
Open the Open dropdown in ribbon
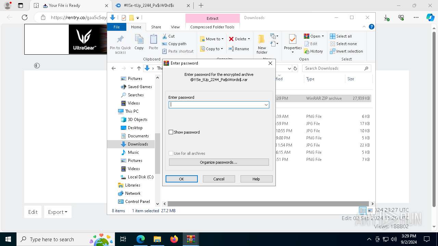(314, 36)
